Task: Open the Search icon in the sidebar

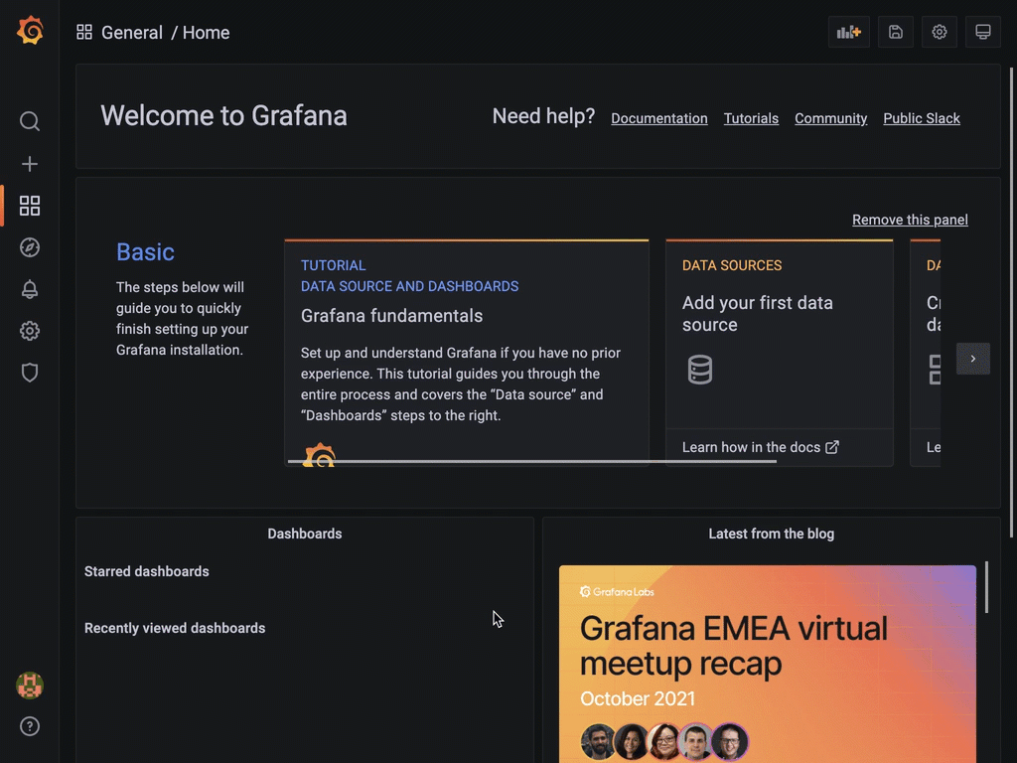Action: (29, 121)
